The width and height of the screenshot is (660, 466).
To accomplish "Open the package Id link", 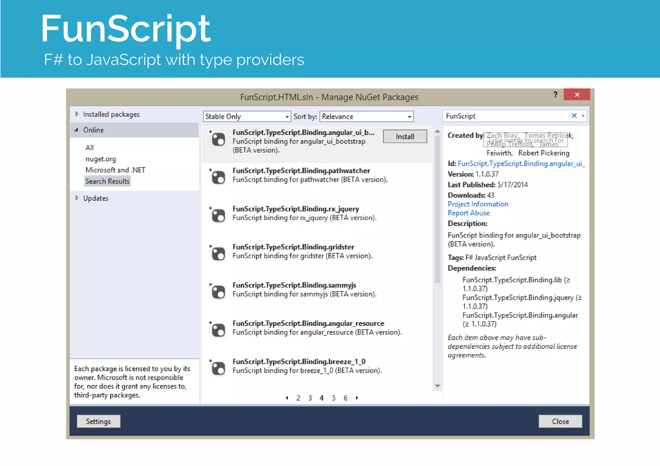I will coord(521,164).
